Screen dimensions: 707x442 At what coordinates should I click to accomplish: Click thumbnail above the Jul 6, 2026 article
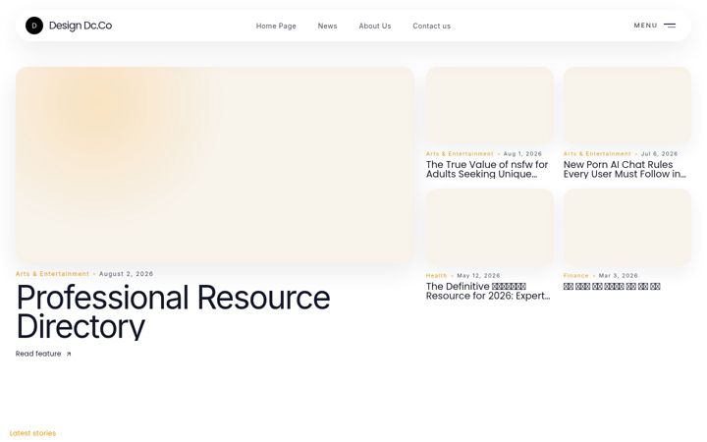coord(627,106)
